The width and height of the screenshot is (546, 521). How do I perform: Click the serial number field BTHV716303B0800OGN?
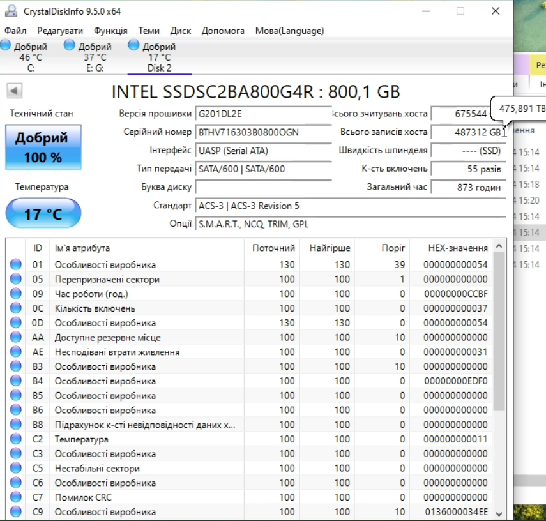tap(263, 133)
